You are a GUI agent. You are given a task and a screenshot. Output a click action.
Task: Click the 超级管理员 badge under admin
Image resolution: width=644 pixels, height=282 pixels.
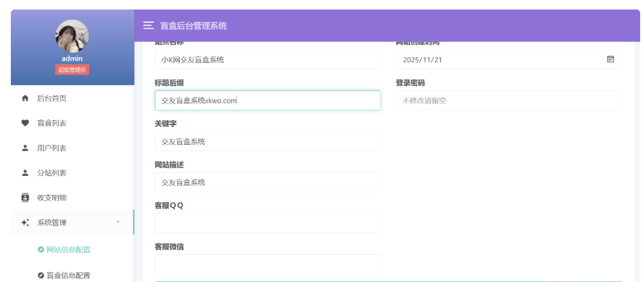click(72, 70)
